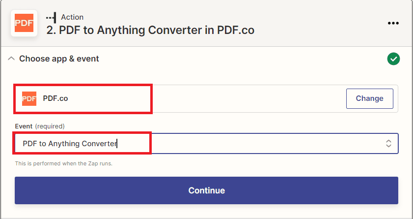
Task: Click the action step path icon beside Action
Action: (51, 17)
